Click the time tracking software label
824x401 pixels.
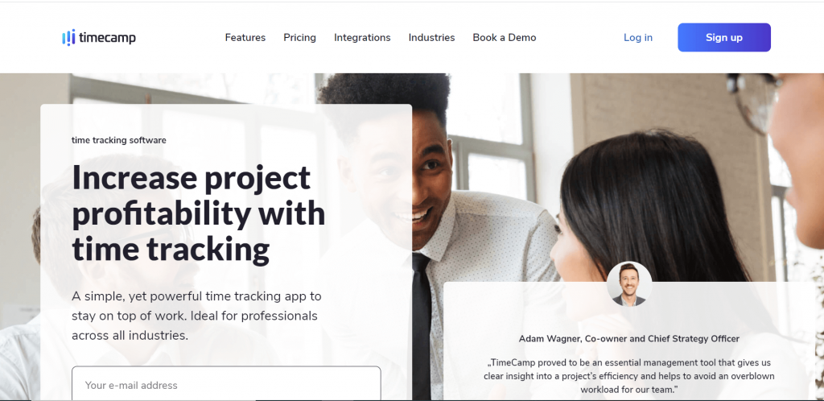[119, 140]
